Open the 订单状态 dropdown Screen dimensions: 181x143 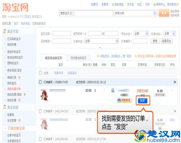tap(102, 41)
